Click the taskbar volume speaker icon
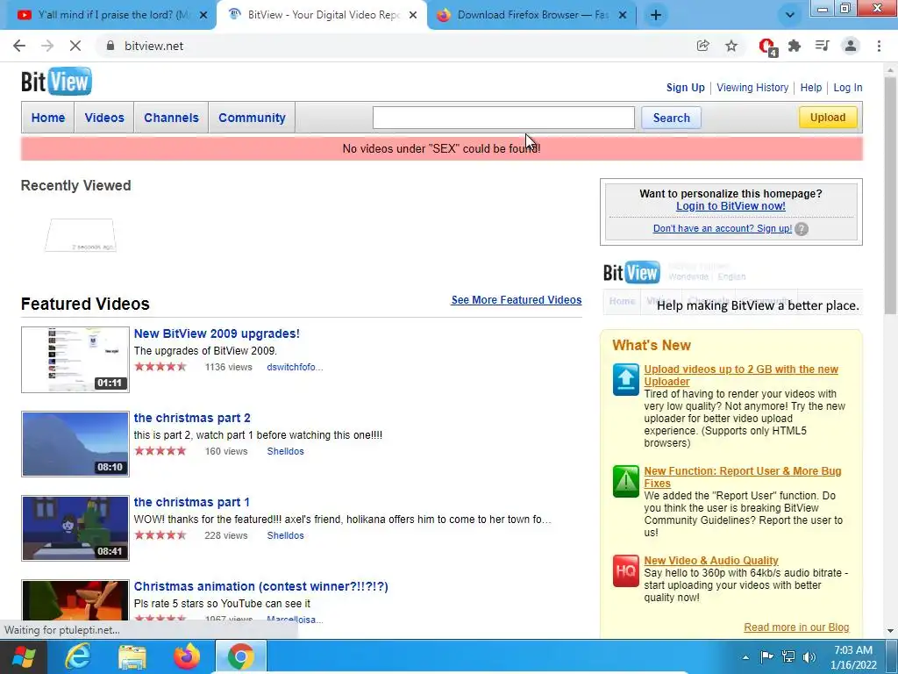 tap(809, 656)
